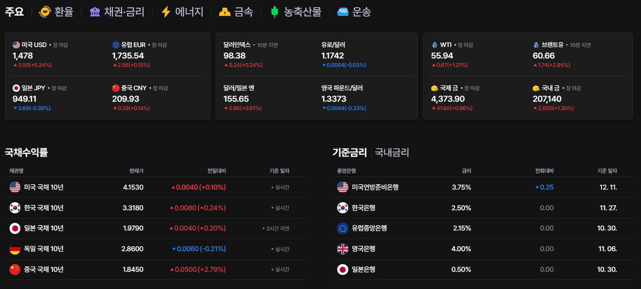
Task: Open the 한국 국채 10년 bond row
Action: coord(155,208)
